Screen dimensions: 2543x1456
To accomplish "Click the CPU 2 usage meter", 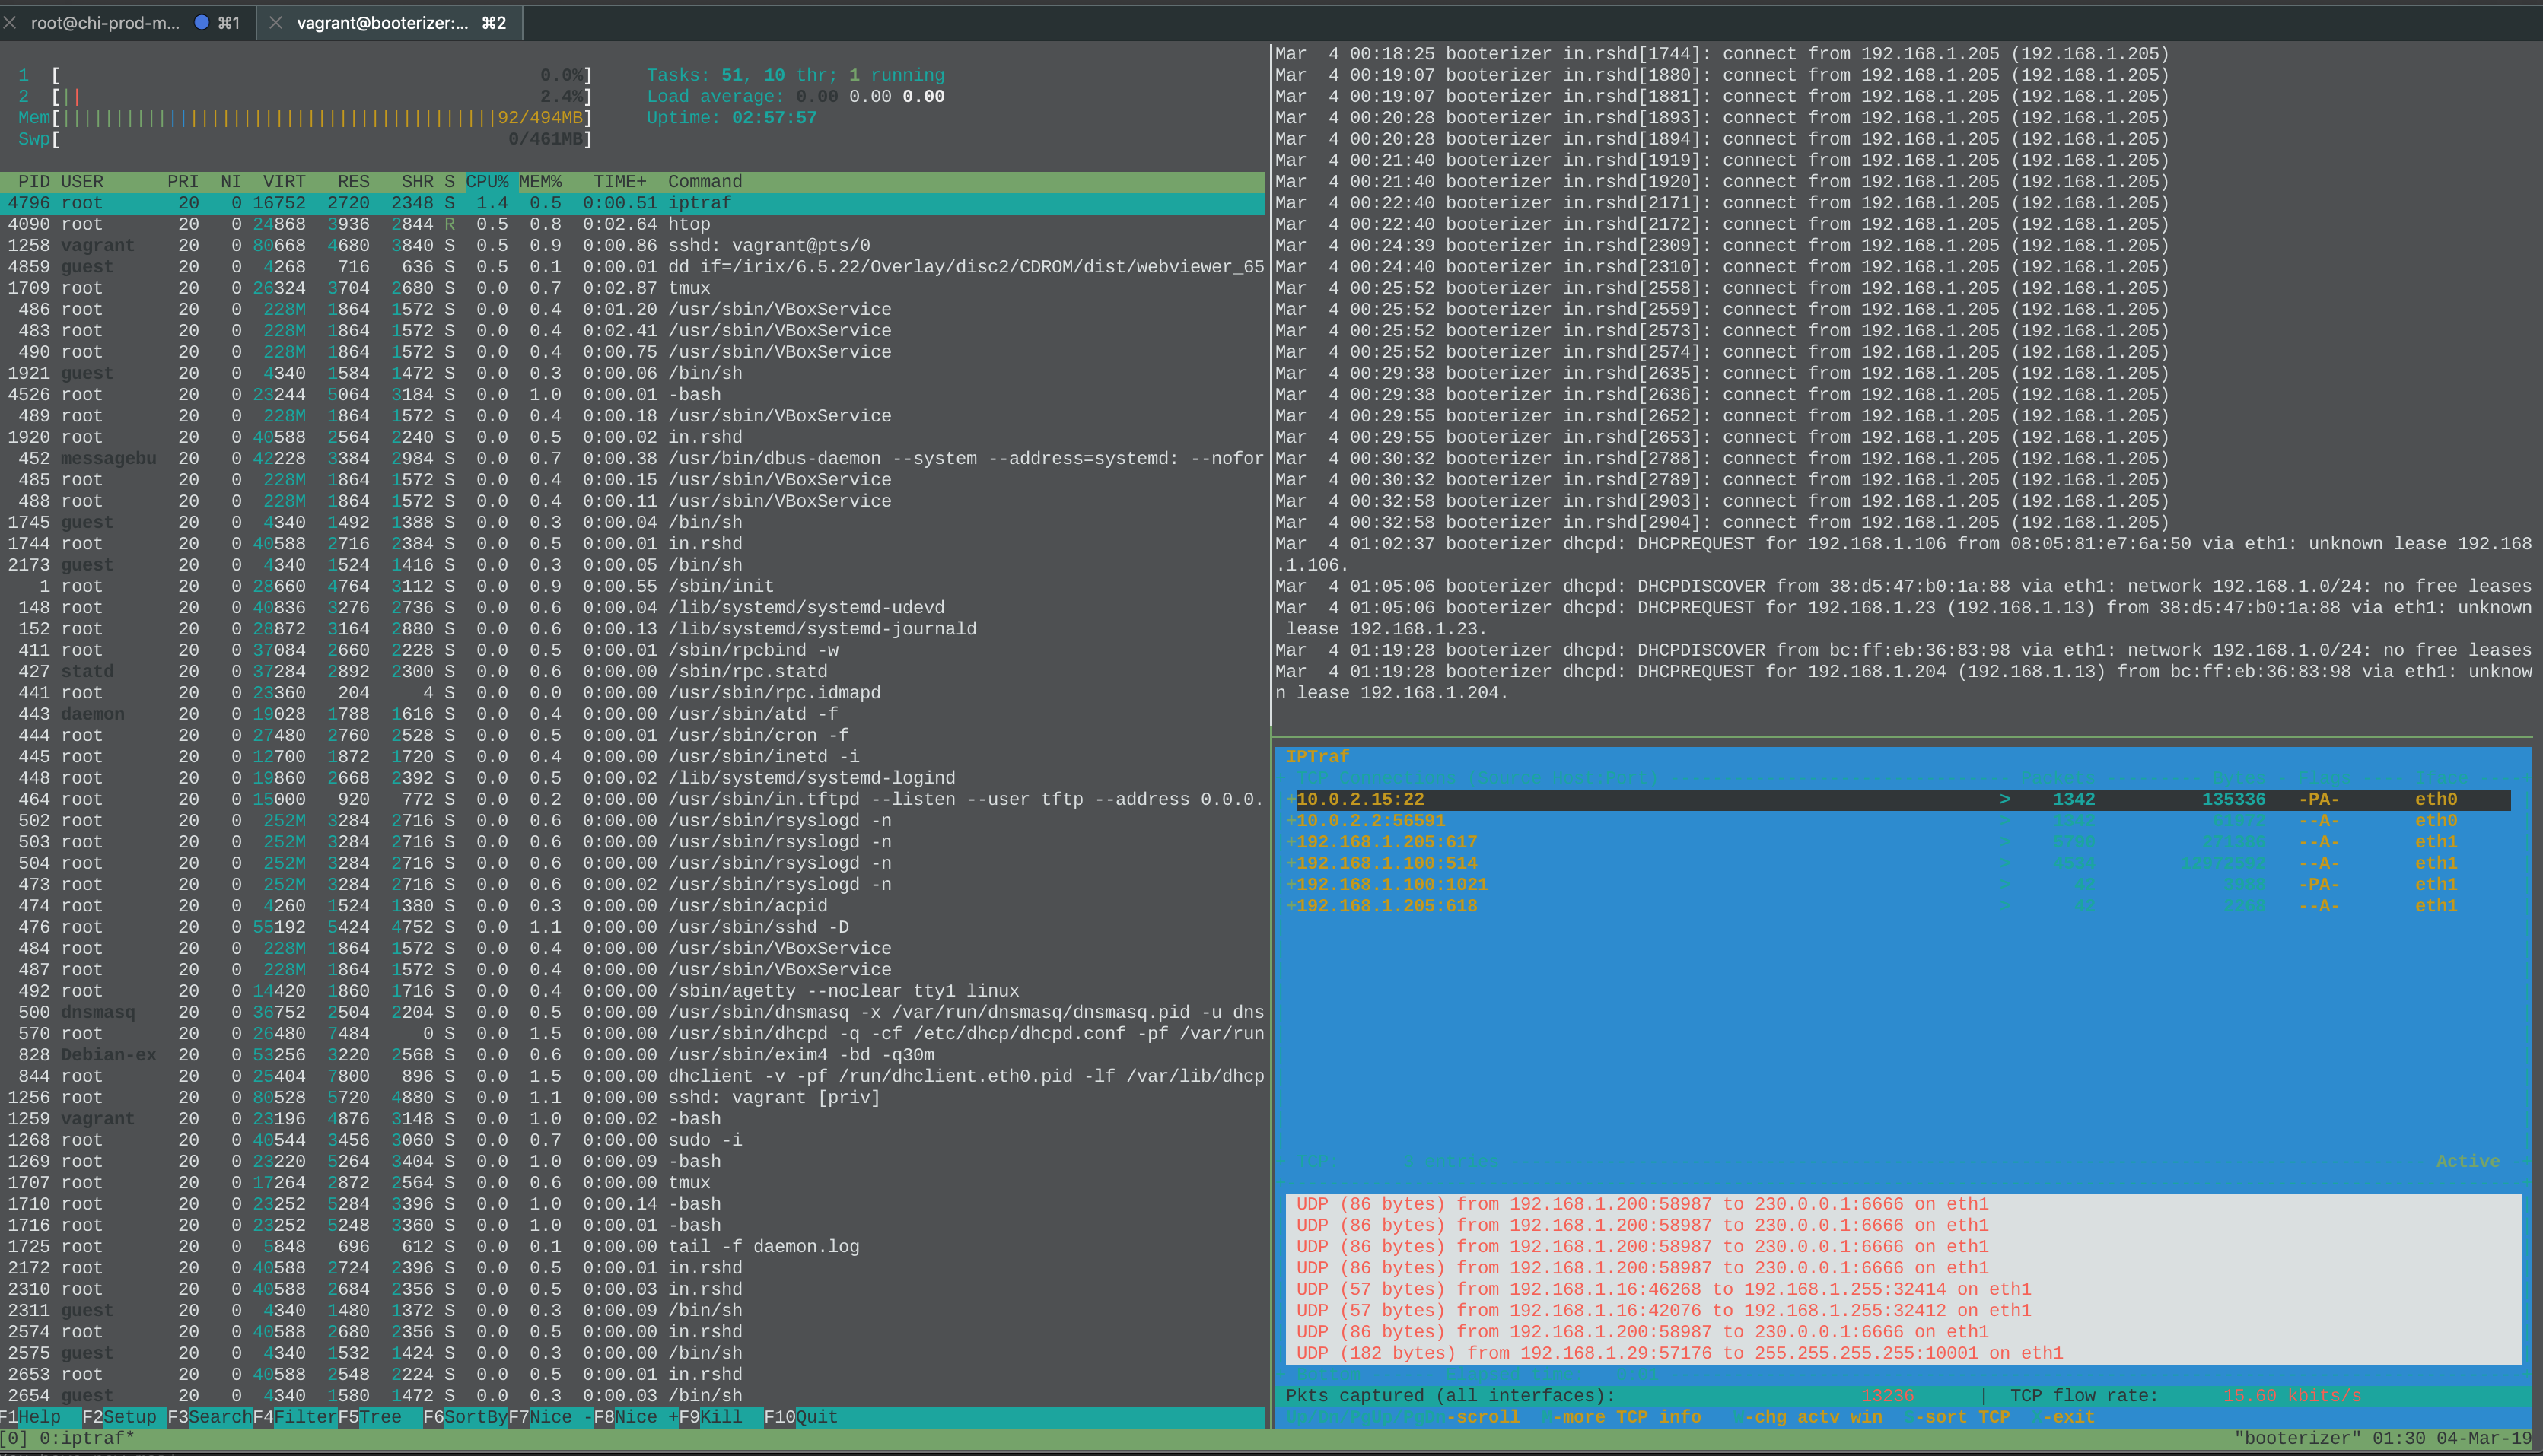I will [305, 96].
